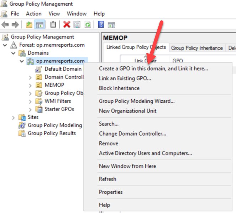Choose Link an Existing GPO

click(158, 78)
